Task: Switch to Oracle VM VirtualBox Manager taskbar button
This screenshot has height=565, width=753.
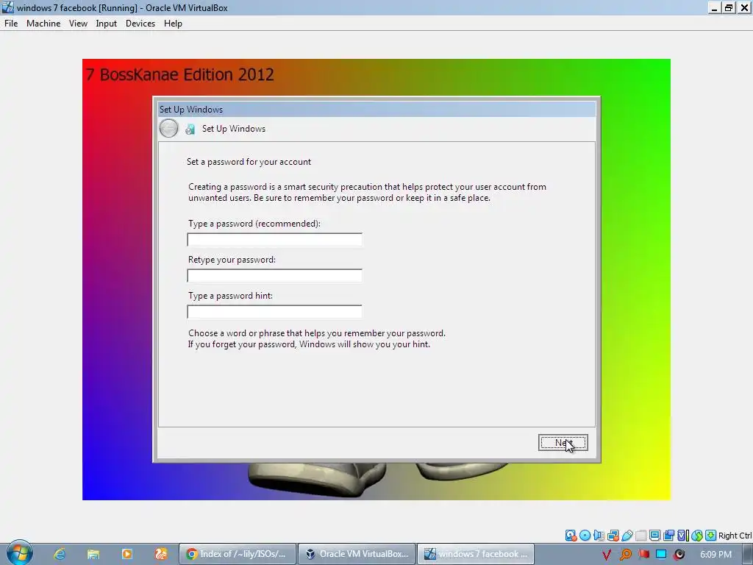Action: (x=357, y=554)
